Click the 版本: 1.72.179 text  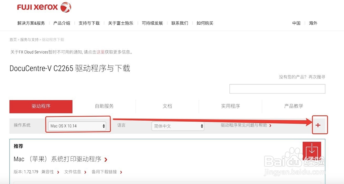coord(26,172)
